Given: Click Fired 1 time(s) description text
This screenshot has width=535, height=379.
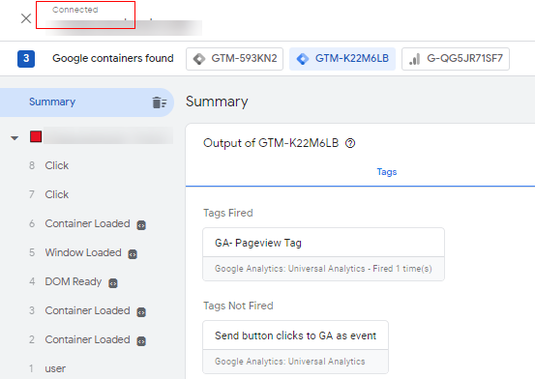Looking at the screenshot, I should (x=402, y=269).
